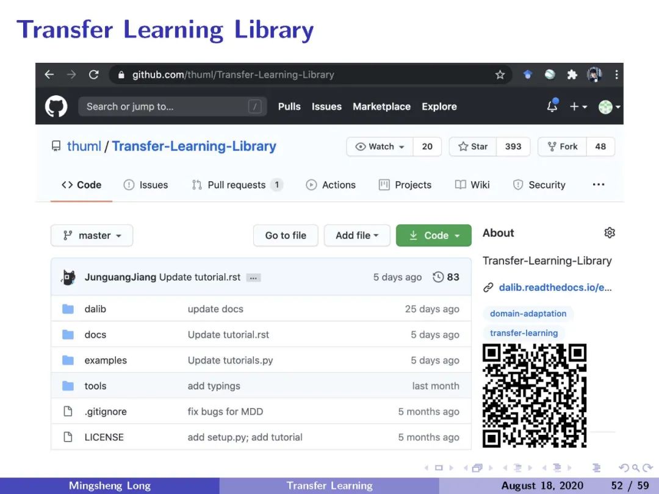This screenshot has height=494, width=659.
Task: Open the master branch dropdown
Action: (92, 235)
